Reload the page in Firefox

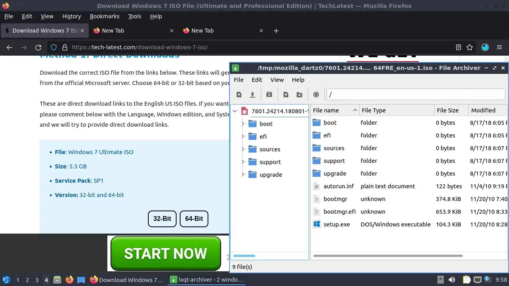38,47
